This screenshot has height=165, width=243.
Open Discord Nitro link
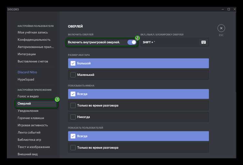click(27, 72)
